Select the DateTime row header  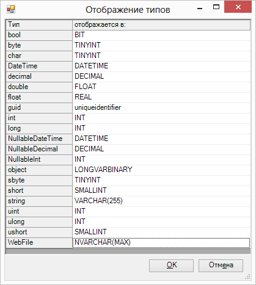39,66
